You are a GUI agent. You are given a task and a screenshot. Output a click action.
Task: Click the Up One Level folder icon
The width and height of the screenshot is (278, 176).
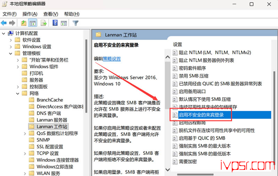point(23,23)
